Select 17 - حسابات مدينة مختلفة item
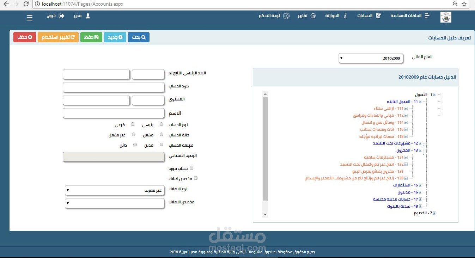Screen dimensions: 475x258 click(395, 199)
